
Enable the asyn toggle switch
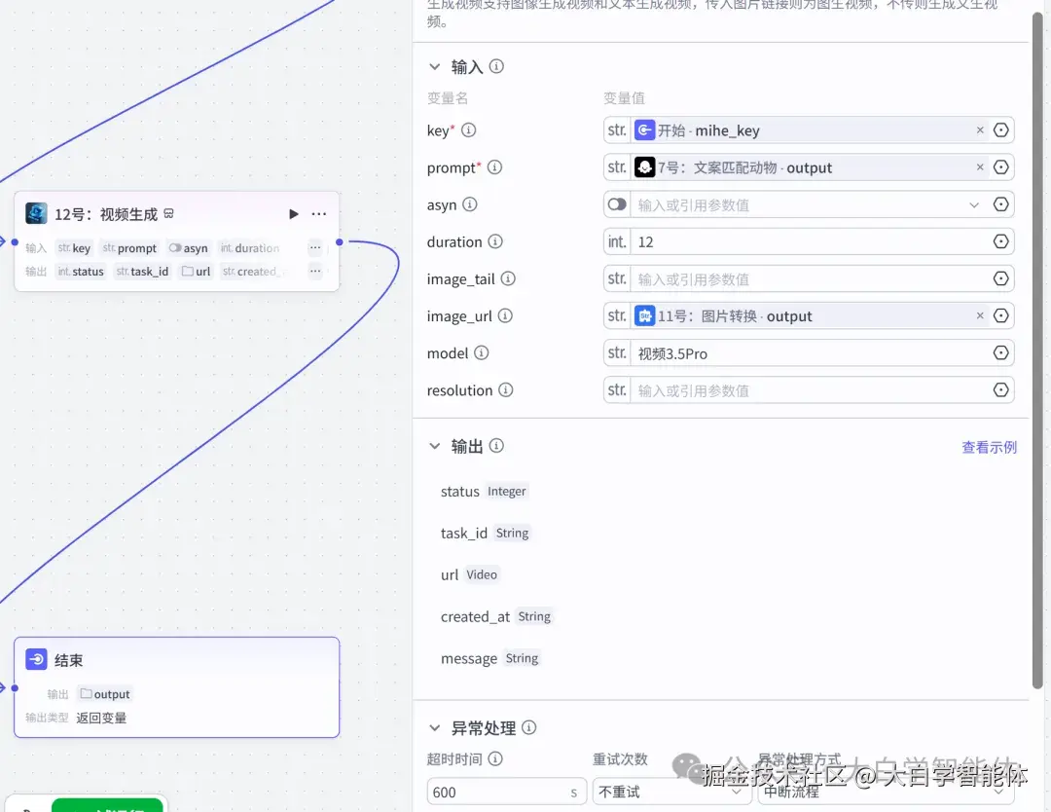619,204
